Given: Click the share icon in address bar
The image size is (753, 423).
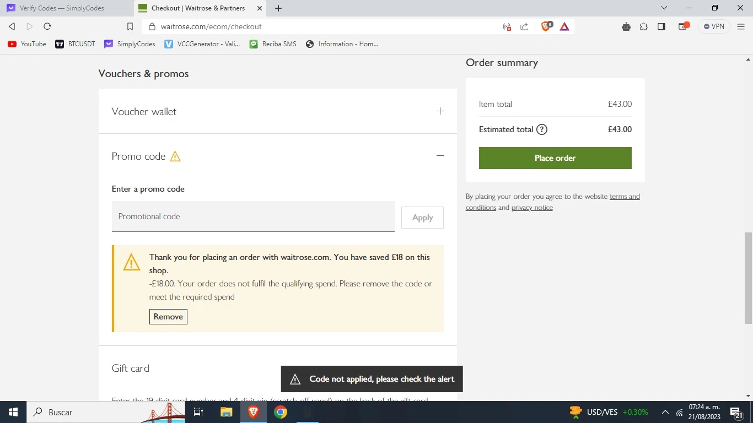Looking at the screenshot, I should 524,26.
